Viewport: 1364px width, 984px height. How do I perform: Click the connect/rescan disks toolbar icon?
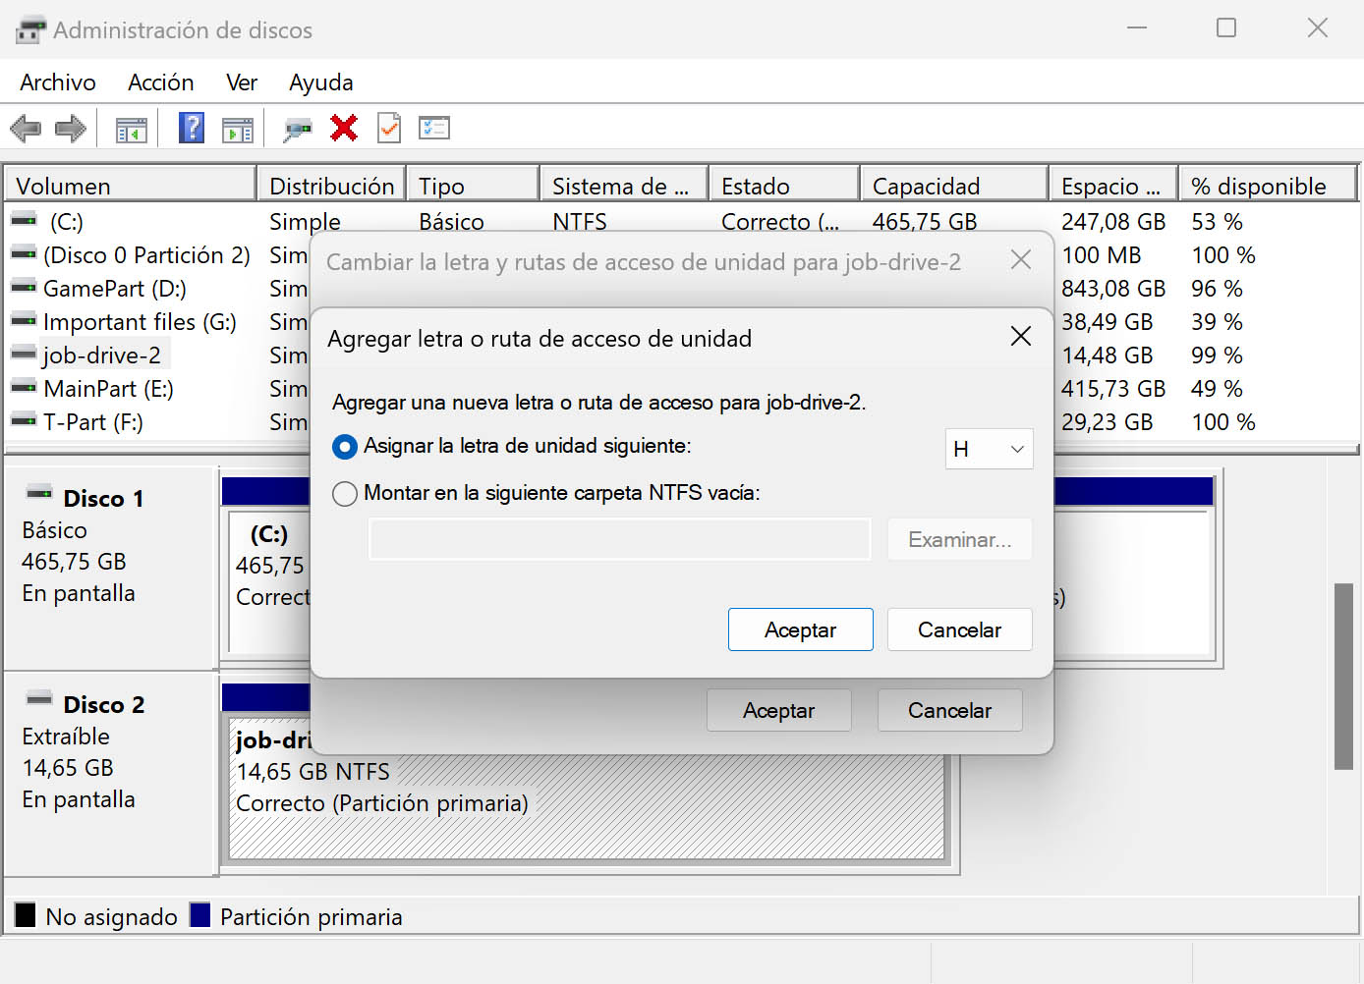298,130
